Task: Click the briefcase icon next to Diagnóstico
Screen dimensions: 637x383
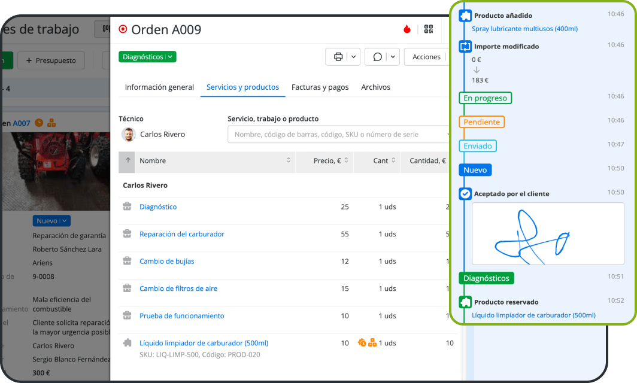Action: [x=127, y=206]
